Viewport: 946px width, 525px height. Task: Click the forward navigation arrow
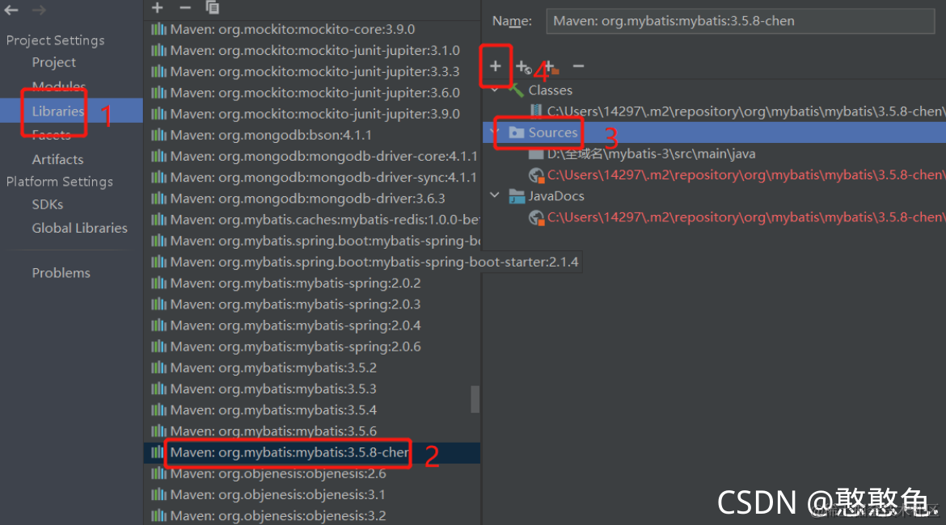(39, 10)
